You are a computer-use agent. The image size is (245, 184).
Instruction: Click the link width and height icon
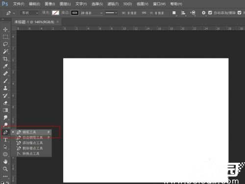[144, 13]
